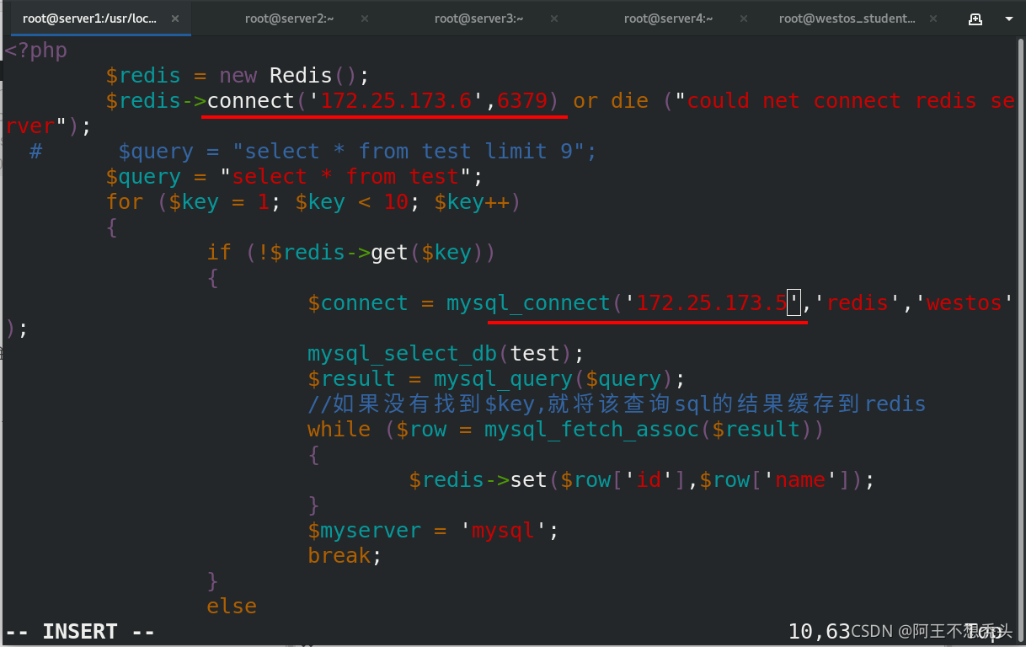1026x647 pixels.
Task: Click the 'redis' username string
Action: [858, 303]
